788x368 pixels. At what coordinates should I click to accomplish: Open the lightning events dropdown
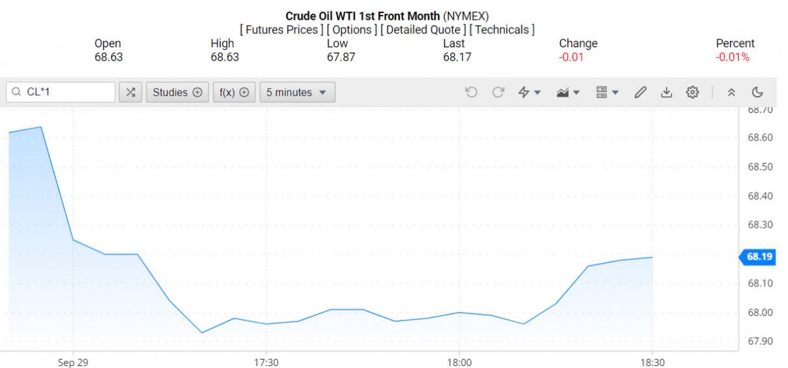[x=529, y=93]
